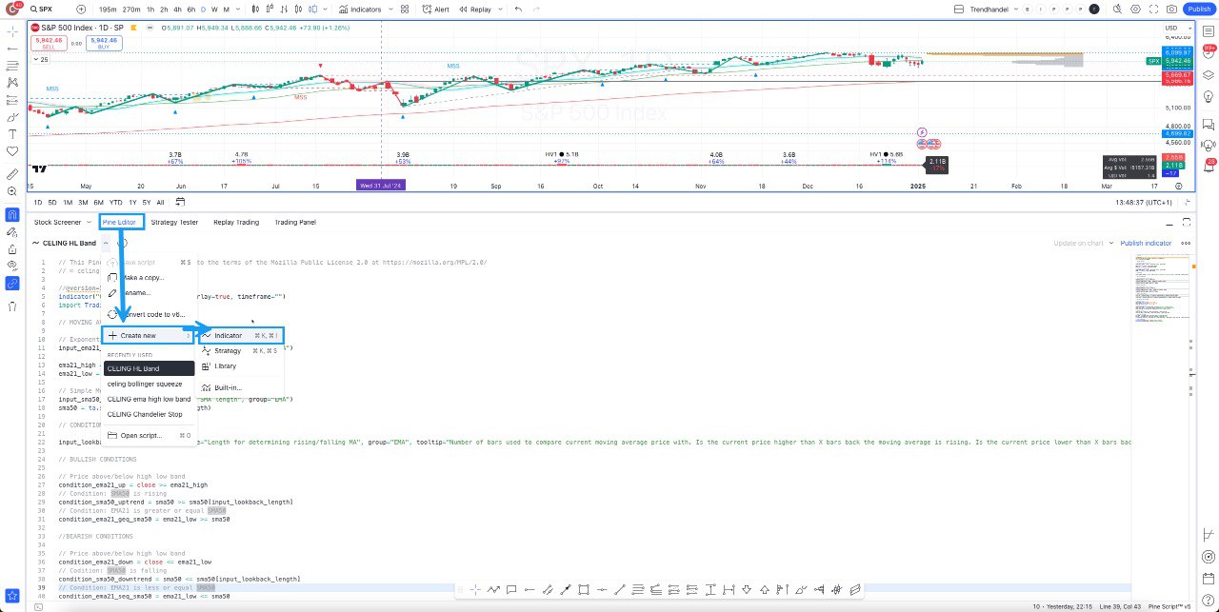Click the Alert bell icon

(437, 9)
